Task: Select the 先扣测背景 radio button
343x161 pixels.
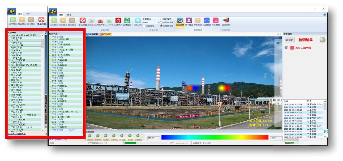Action: coord(161,22)
